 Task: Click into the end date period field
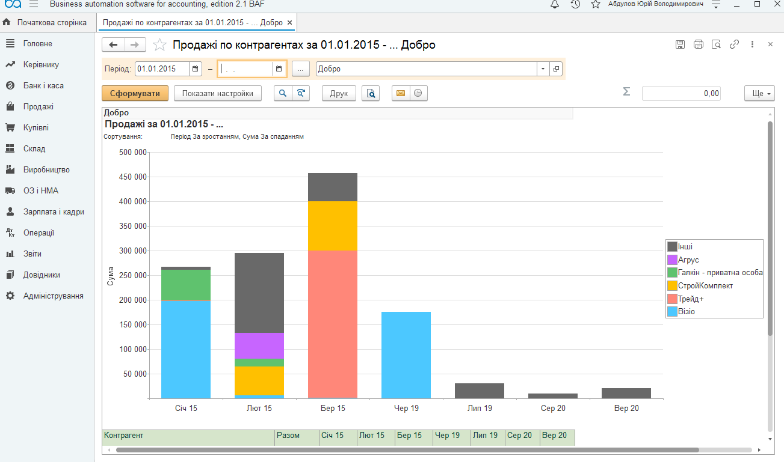click(245, 68)
